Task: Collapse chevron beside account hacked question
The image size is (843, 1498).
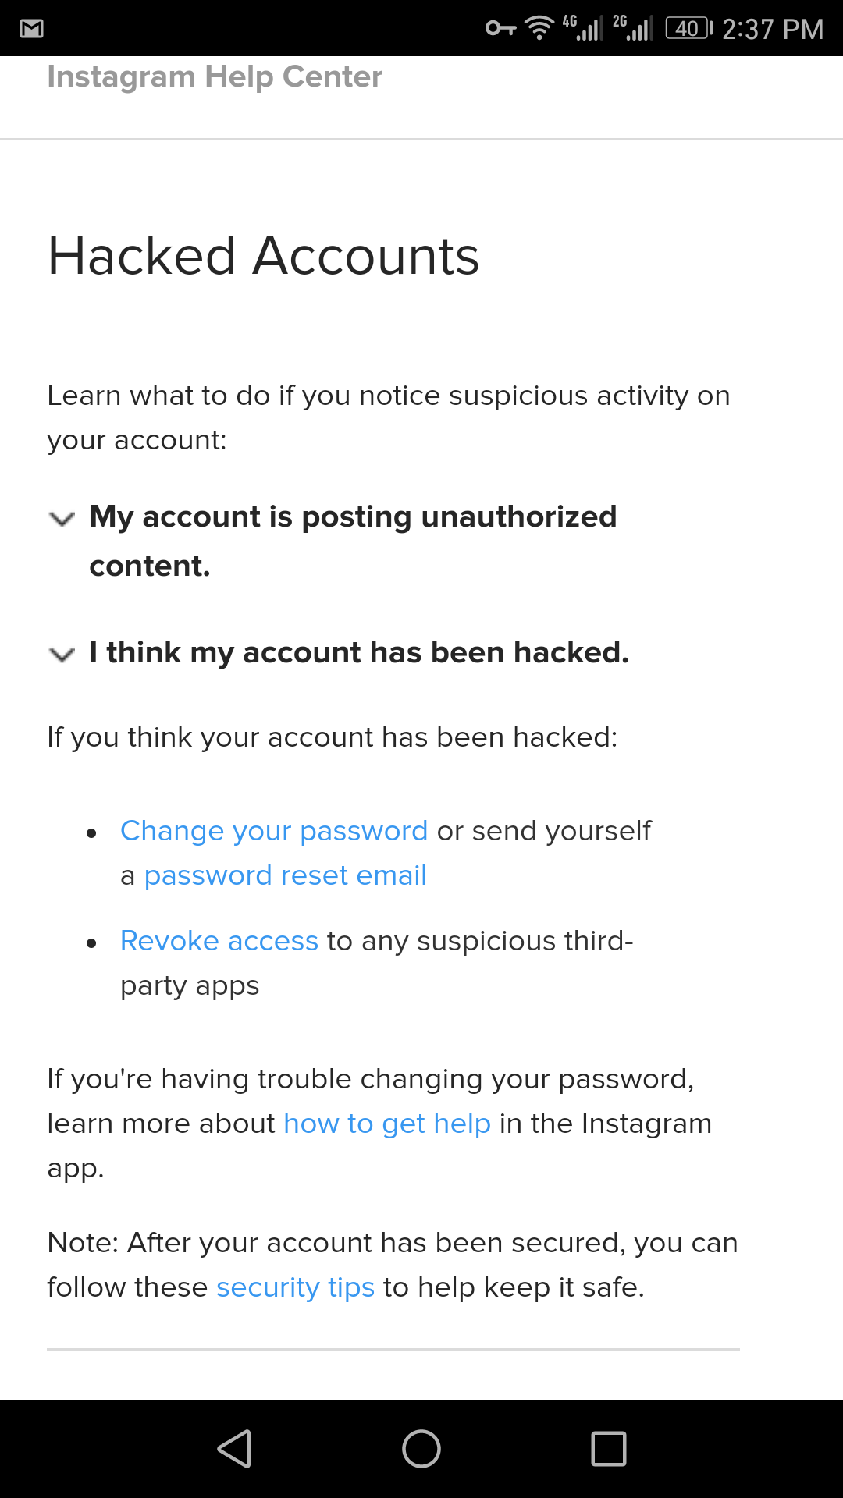Action: coord(62,654)
